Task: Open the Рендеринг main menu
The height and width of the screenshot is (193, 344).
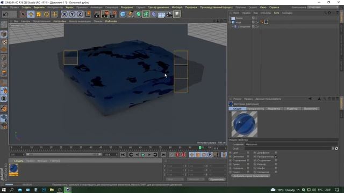Action: click(x=127, y=7)
